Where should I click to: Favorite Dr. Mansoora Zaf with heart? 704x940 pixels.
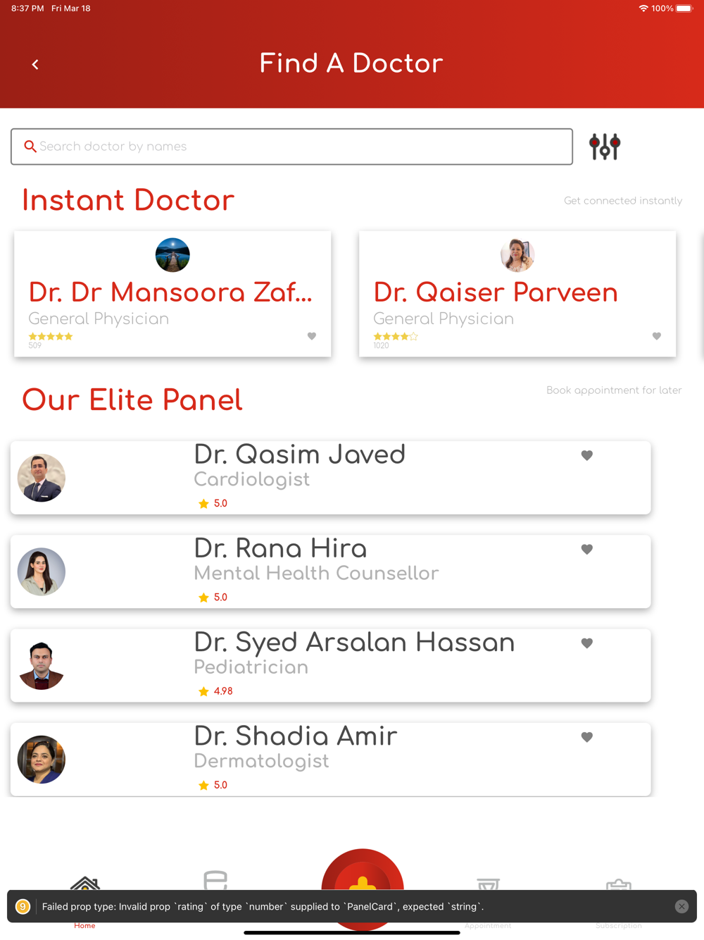[x=312, y=336]
